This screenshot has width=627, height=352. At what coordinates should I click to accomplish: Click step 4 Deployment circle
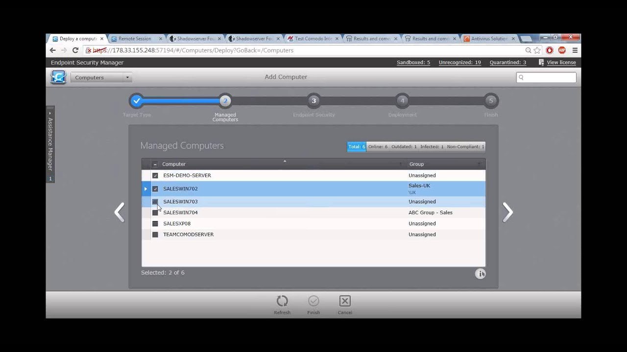click(x=402, y=101)
